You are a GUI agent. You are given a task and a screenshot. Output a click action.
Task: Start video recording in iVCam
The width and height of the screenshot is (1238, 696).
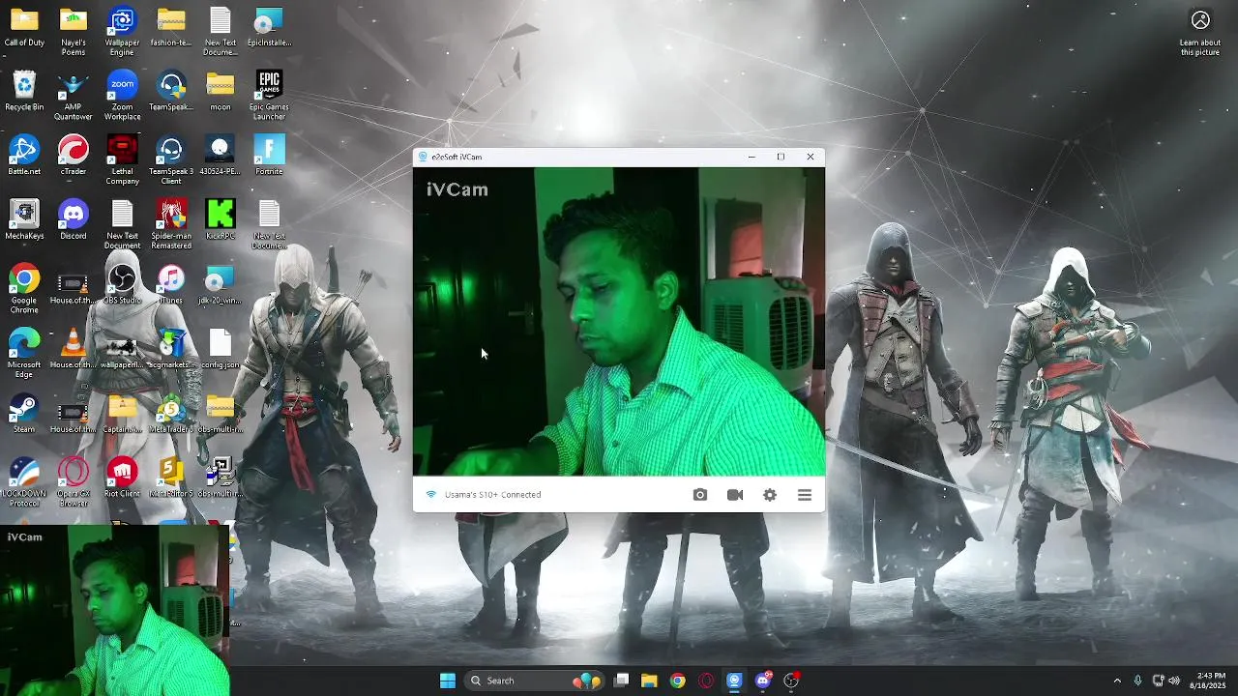pos(735,495)
